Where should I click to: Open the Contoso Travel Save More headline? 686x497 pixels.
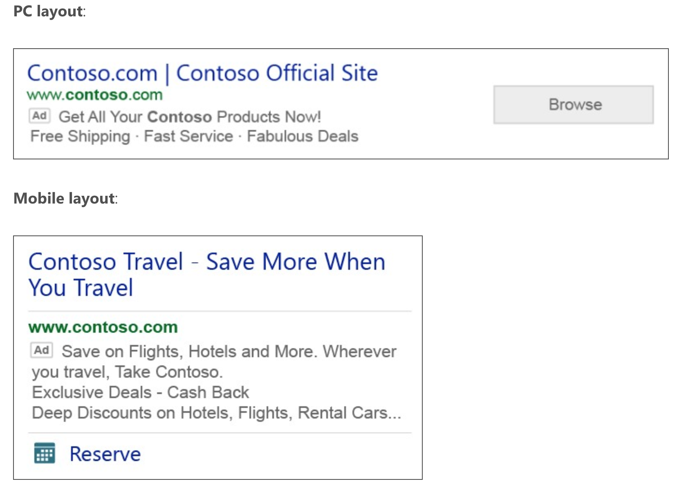click(207, 274)
